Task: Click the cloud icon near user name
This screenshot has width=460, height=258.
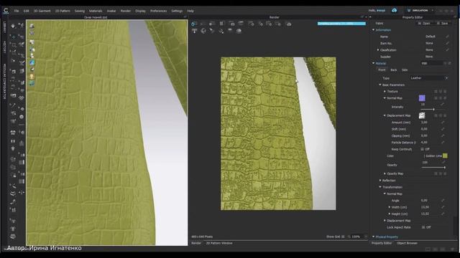Action: tap(395, 10)
